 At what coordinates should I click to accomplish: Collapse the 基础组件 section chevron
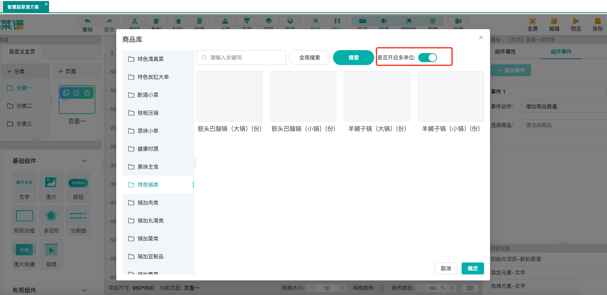click(84, 161)
